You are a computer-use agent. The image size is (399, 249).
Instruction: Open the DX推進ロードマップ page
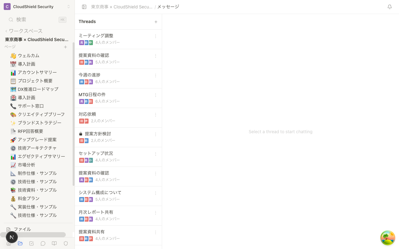(38, 89)
